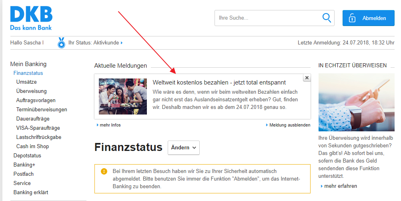Open Postfach in the left navigation
This screenshot has width=401, height=201.
[24, 174]
